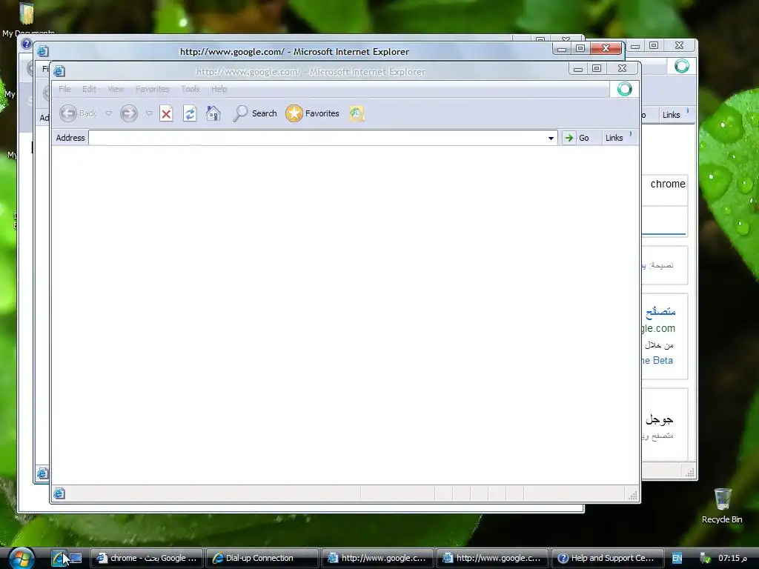Click IE status icon in bottom status bar
The image size is (759, 569).
tap(59, 493)
